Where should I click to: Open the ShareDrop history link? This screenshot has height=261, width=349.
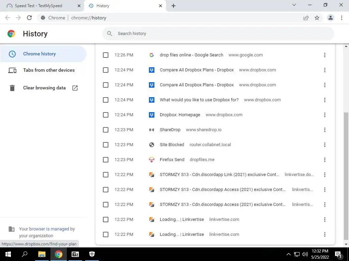170,130
